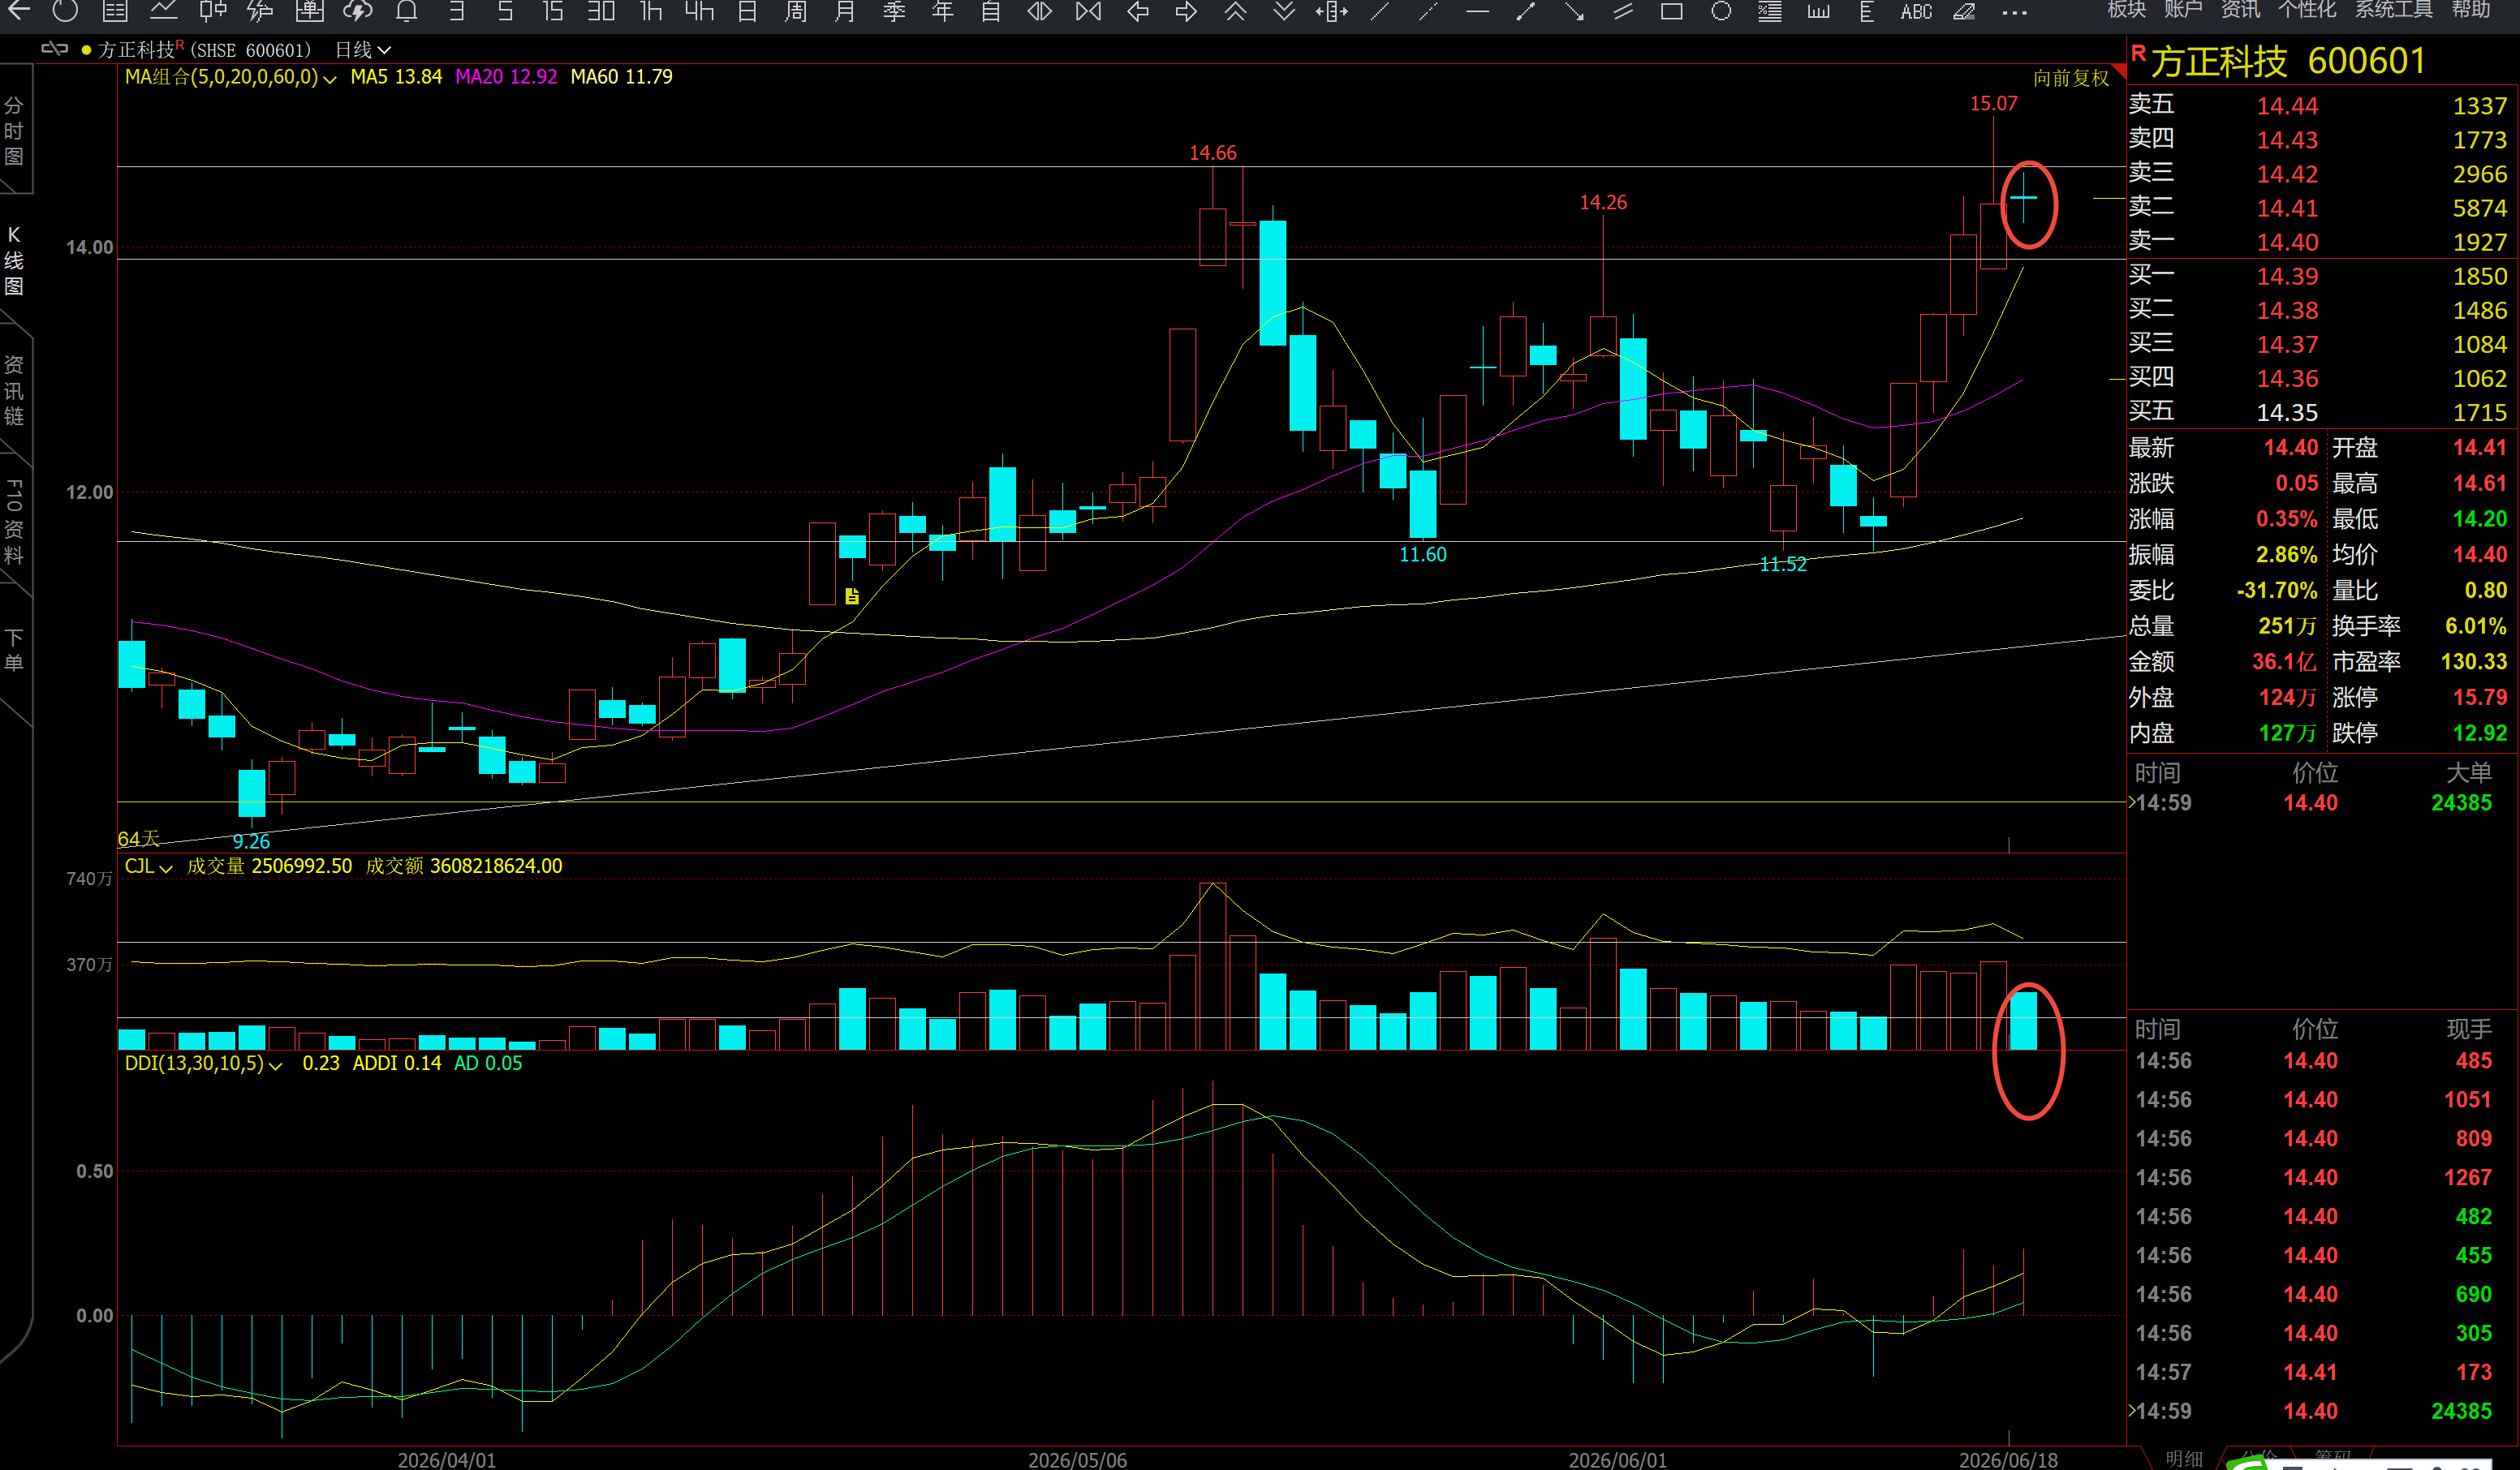Select the 5-minute period
This screenshot has width=2520, height=1470.
click(x=505, y=11)
